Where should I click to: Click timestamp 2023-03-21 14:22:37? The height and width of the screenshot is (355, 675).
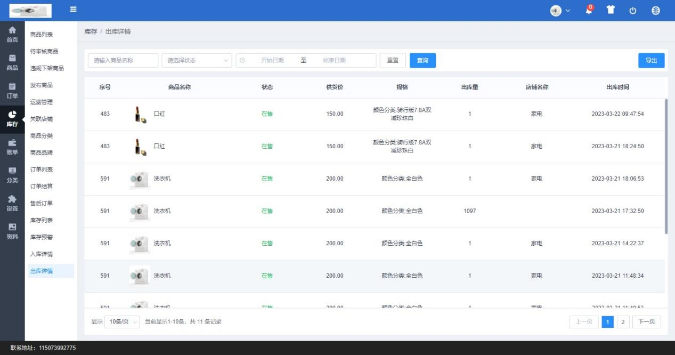617,244
